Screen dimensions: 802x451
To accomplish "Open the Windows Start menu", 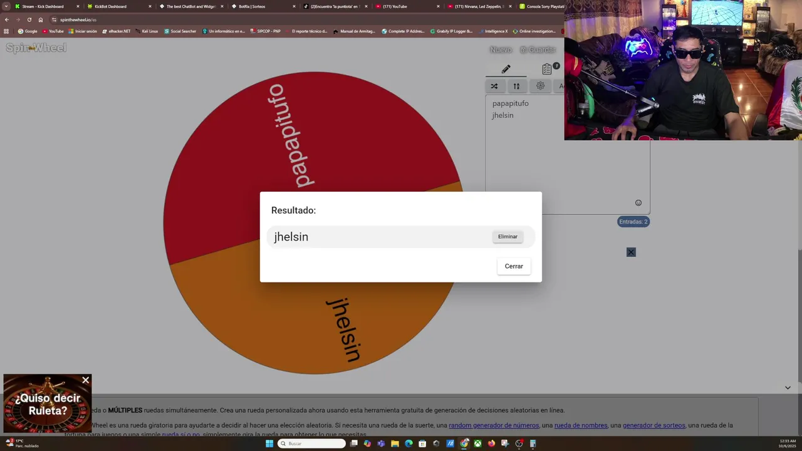I will click(269, 443).
